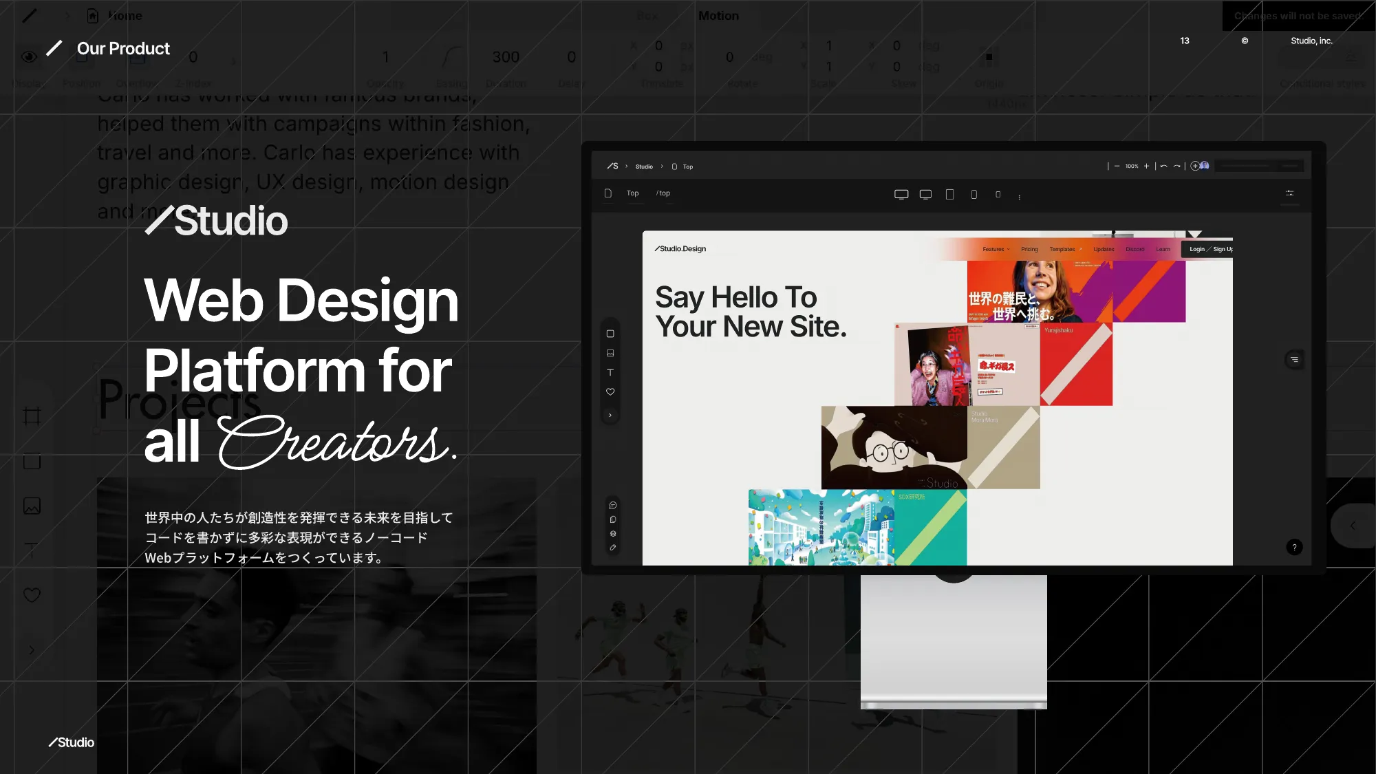Click the Login / Sign Up button
The height and width of the screenshot is (774, 1376).
tap(1210, 249)
